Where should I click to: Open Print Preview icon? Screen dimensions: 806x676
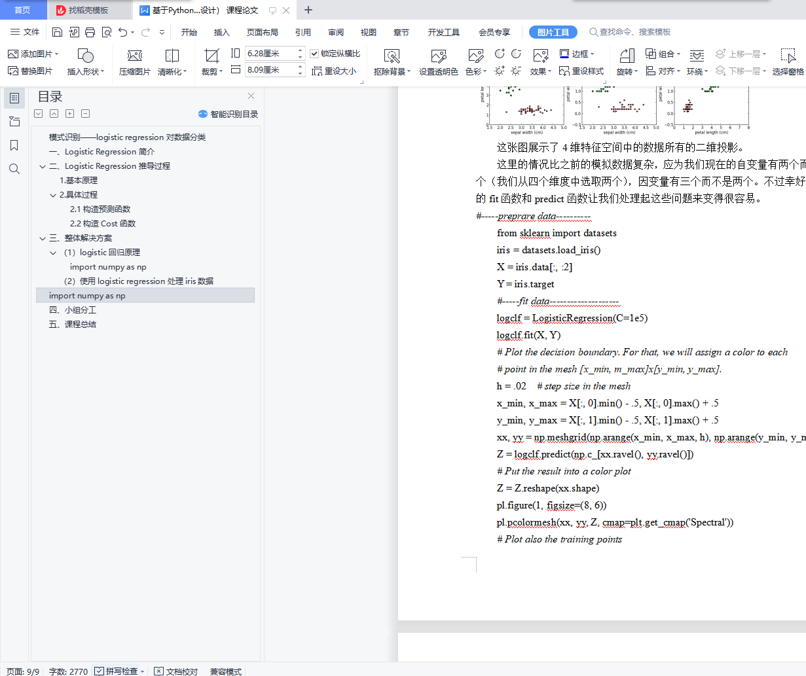click(x=106, y=32)
